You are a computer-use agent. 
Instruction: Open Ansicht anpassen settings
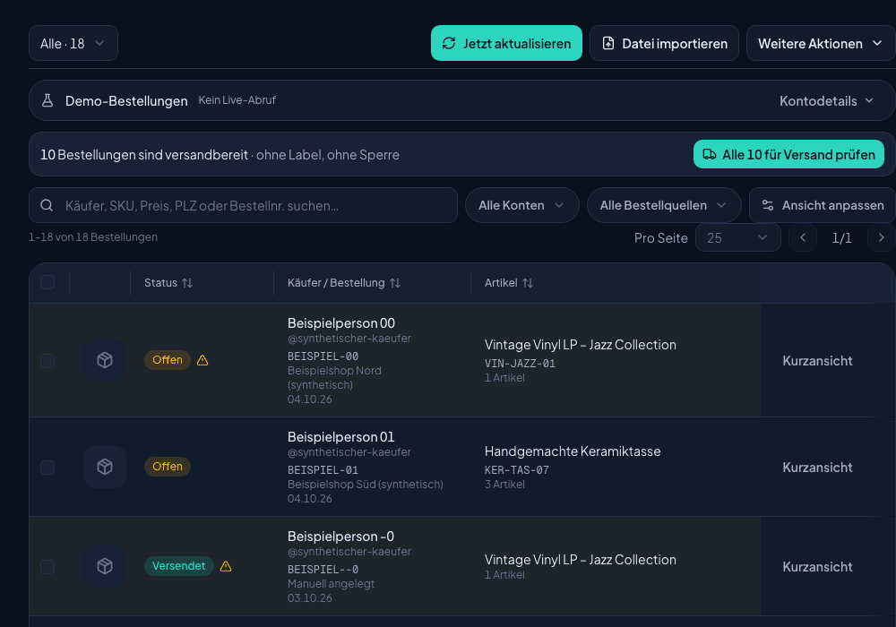pyautogui.click(x=823, y=206)
